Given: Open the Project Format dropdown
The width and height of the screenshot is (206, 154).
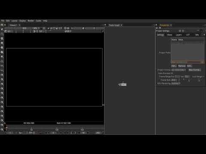Looking at the screenshot, I should (179, 70).
